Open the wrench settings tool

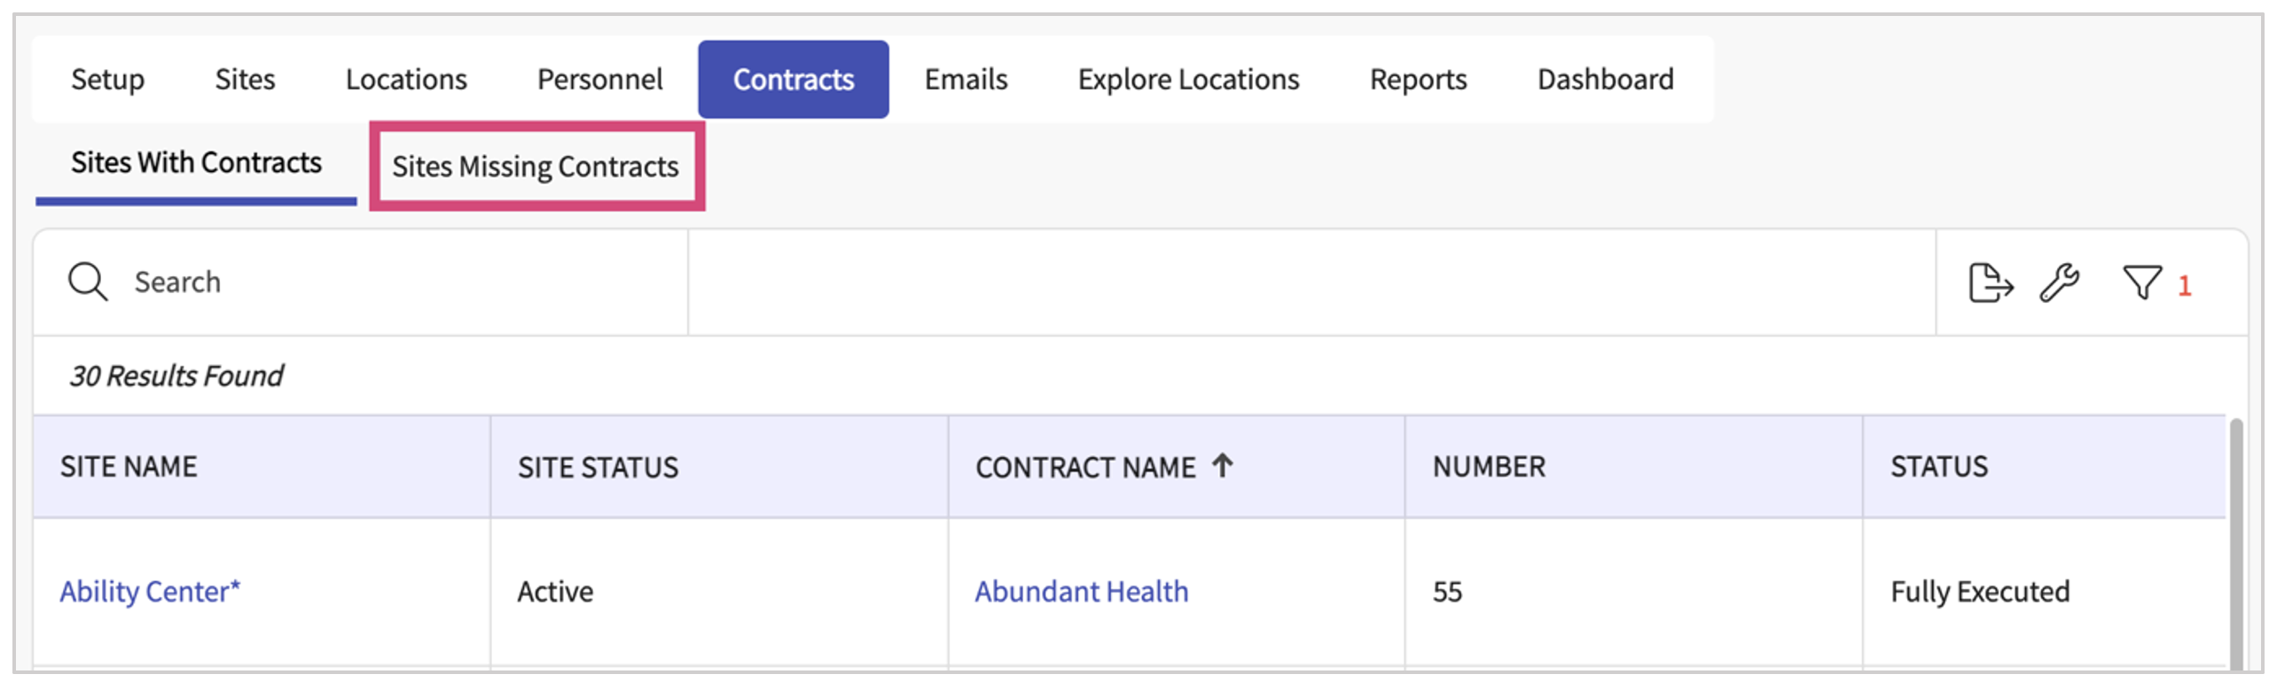pos(2059,283)
